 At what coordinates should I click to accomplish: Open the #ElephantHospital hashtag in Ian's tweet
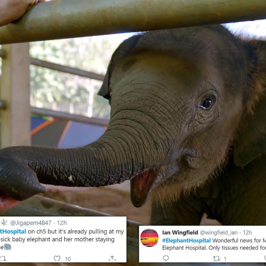[x=186, y=240]
